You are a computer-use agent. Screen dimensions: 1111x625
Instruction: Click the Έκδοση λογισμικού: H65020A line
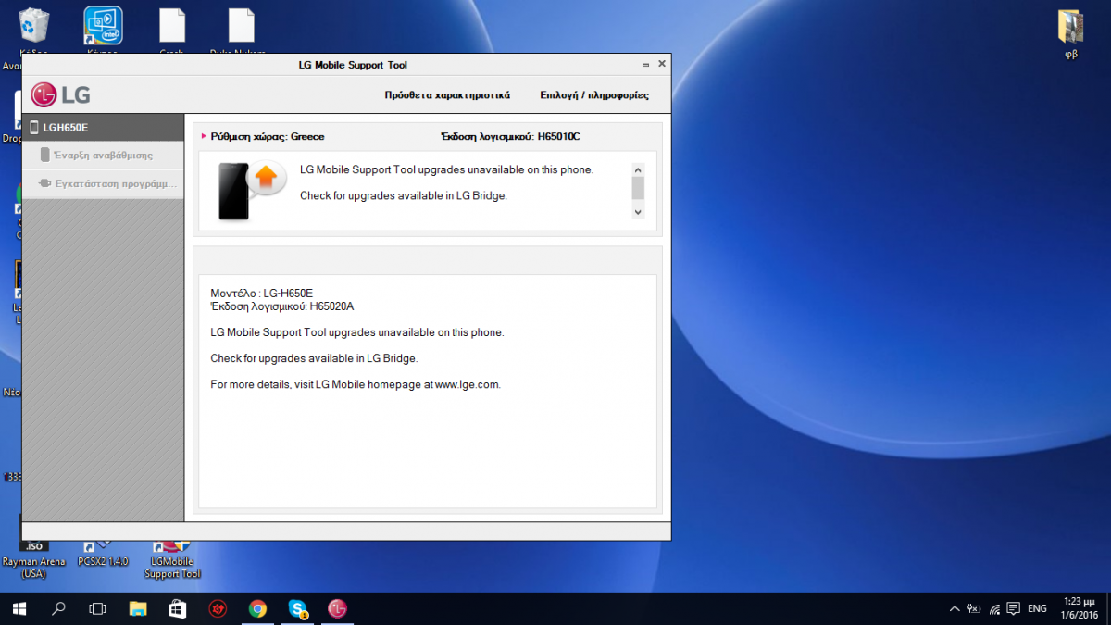pyautogui.click(x=282, y=306)
